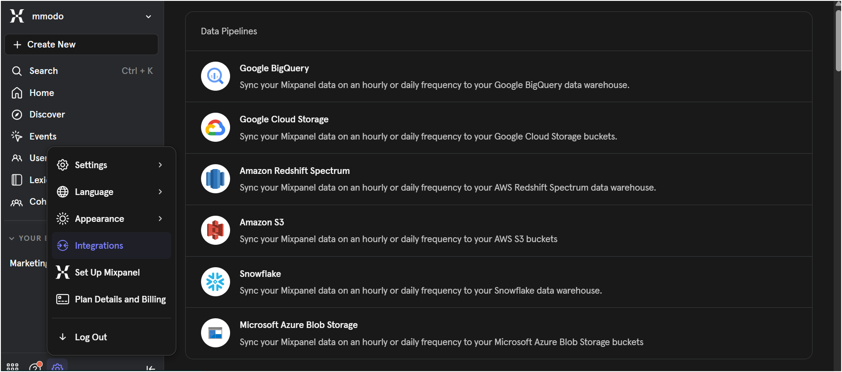Viewport: 842px width, 372px height.
Task: Click the Set Up Mixpanel X logo icon
Action: click(63, 273)
